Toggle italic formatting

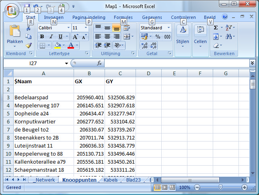[x=51, y=37]
